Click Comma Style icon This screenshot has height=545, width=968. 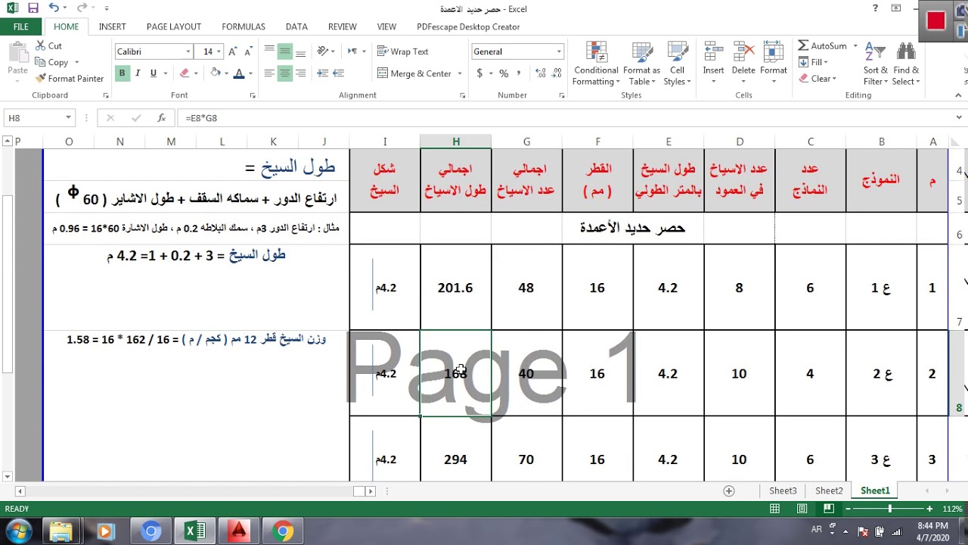[519, 73]
